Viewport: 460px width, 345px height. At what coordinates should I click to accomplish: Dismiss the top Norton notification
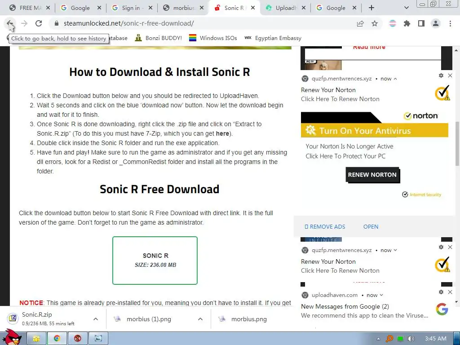pyautogui.click(x=450, y=75)
